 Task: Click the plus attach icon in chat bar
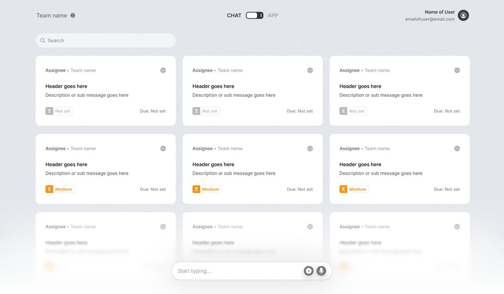[x=309, y=271]
